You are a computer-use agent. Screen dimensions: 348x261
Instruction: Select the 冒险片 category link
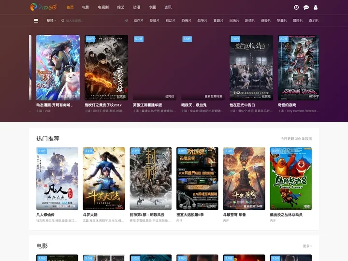click(x=298, y=21)
